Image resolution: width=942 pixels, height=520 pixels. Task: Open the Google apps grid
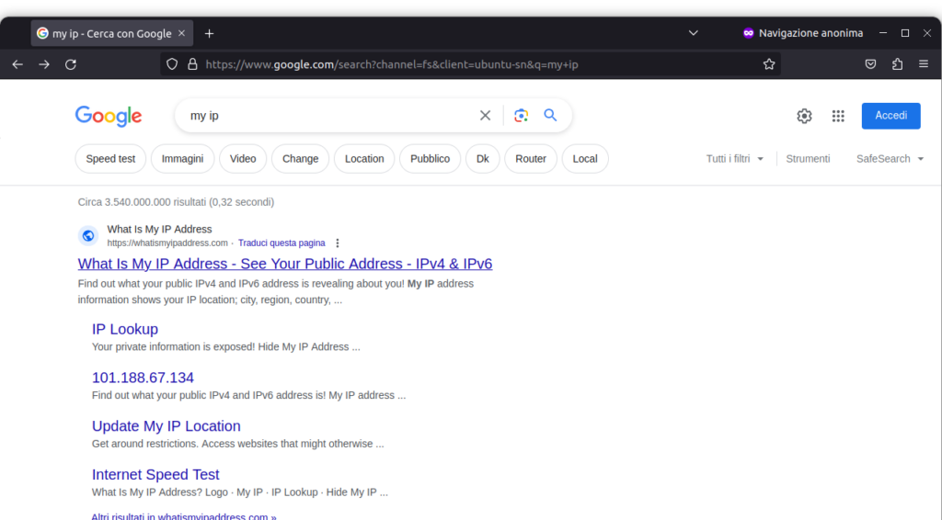click(838, 116)
